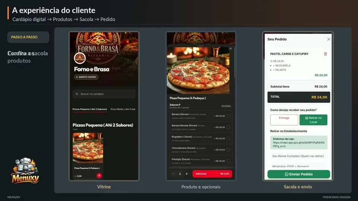This screenshot has width=358, height=201.
Task: Click the TOTAL R$ 24,00 row
Action: [x=299, y=97]
